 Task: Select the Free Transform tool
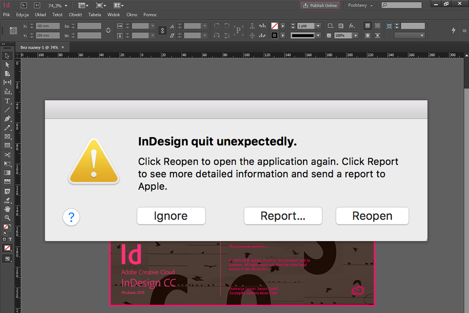(7, 164)
